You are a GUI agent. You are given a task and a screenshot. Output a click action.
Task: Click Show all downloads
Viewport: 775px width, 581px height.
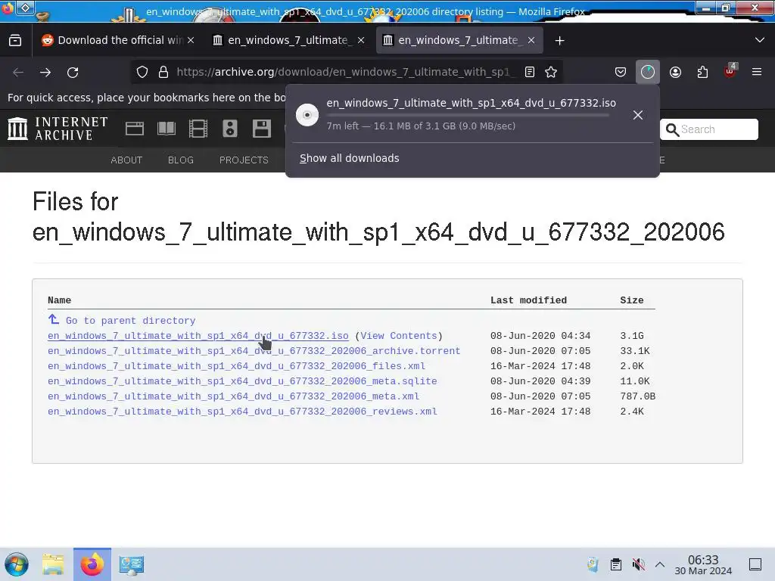(x=350, y=158)
